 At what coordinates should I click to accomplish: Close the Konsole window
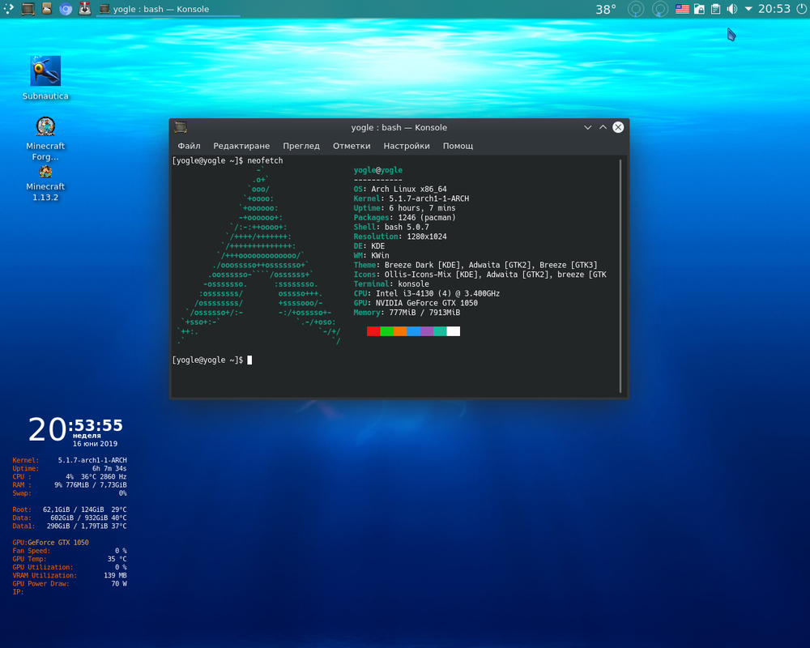tap(618, 127)
